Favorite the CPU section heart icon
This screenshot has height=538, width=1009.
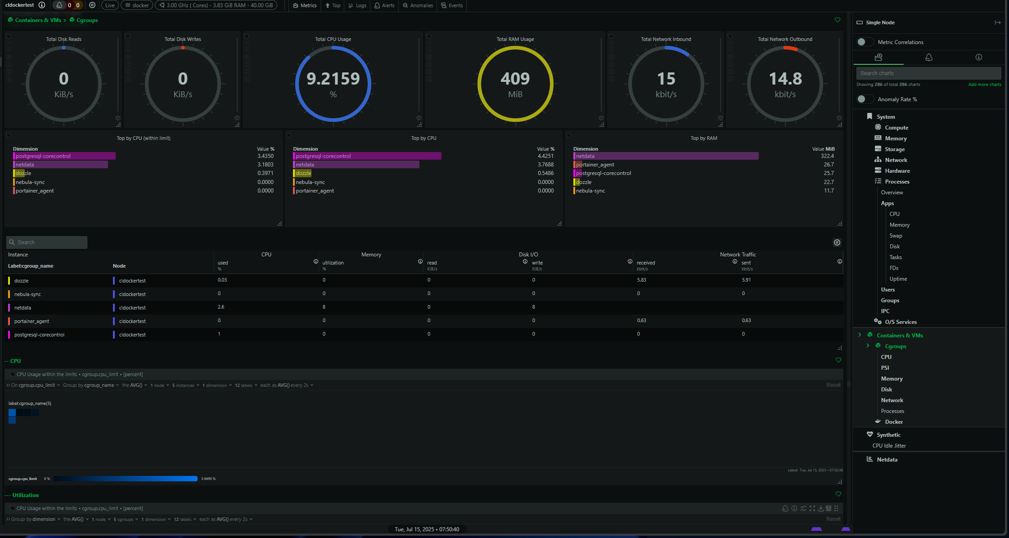(838, 360)
